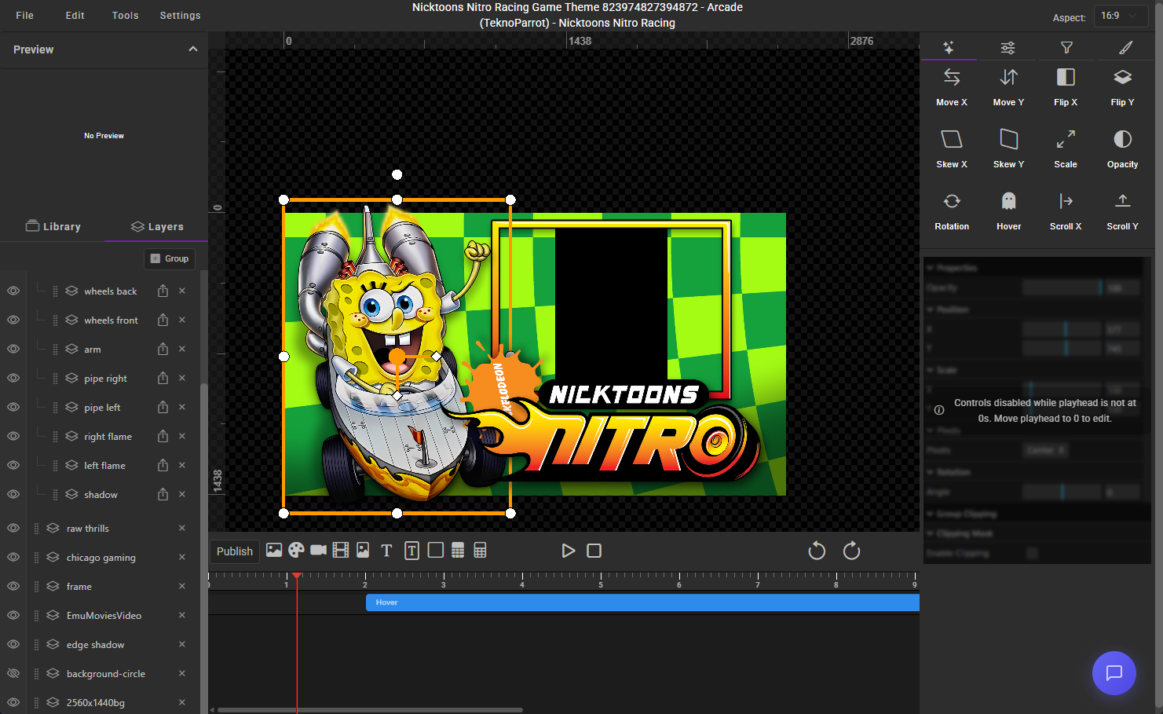Open the Tools menu
The width and height of the screenshot is (1163, 714).
coord(125,16)
